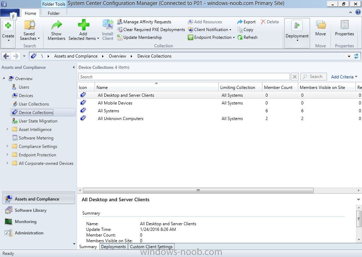This screenshot has height=257, width=362.
Task: Refresh the collection list from ribbon
Action: point(247,37)
